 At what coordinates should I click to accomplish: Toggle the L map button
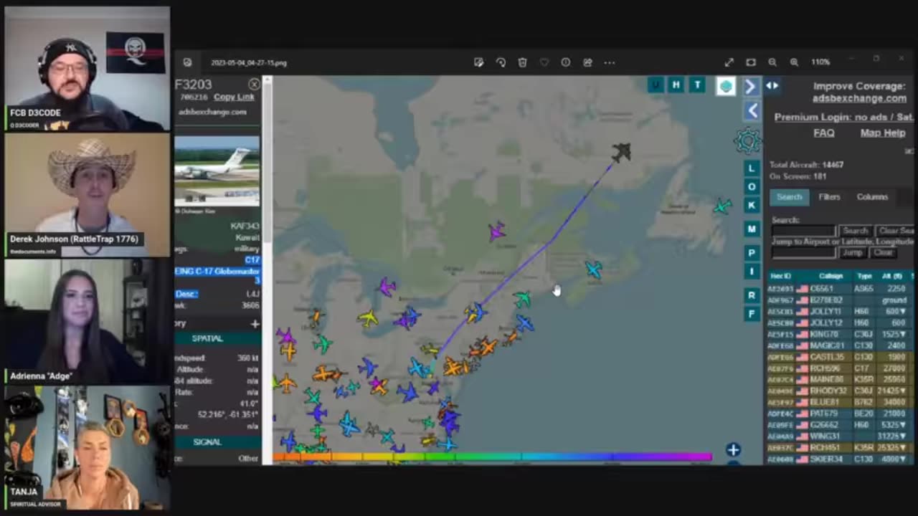[x=752, y=168]
